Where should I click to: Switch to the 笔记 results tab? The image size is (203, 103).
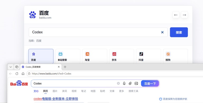[x=84, y=91]
